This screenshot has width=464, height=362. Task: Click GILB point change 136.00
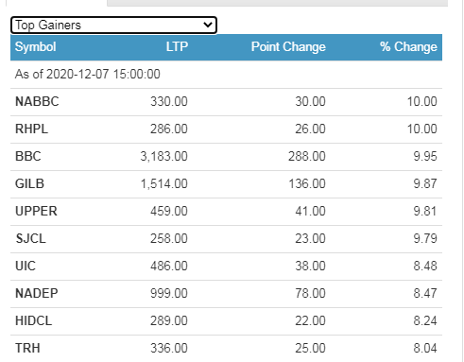307,183
